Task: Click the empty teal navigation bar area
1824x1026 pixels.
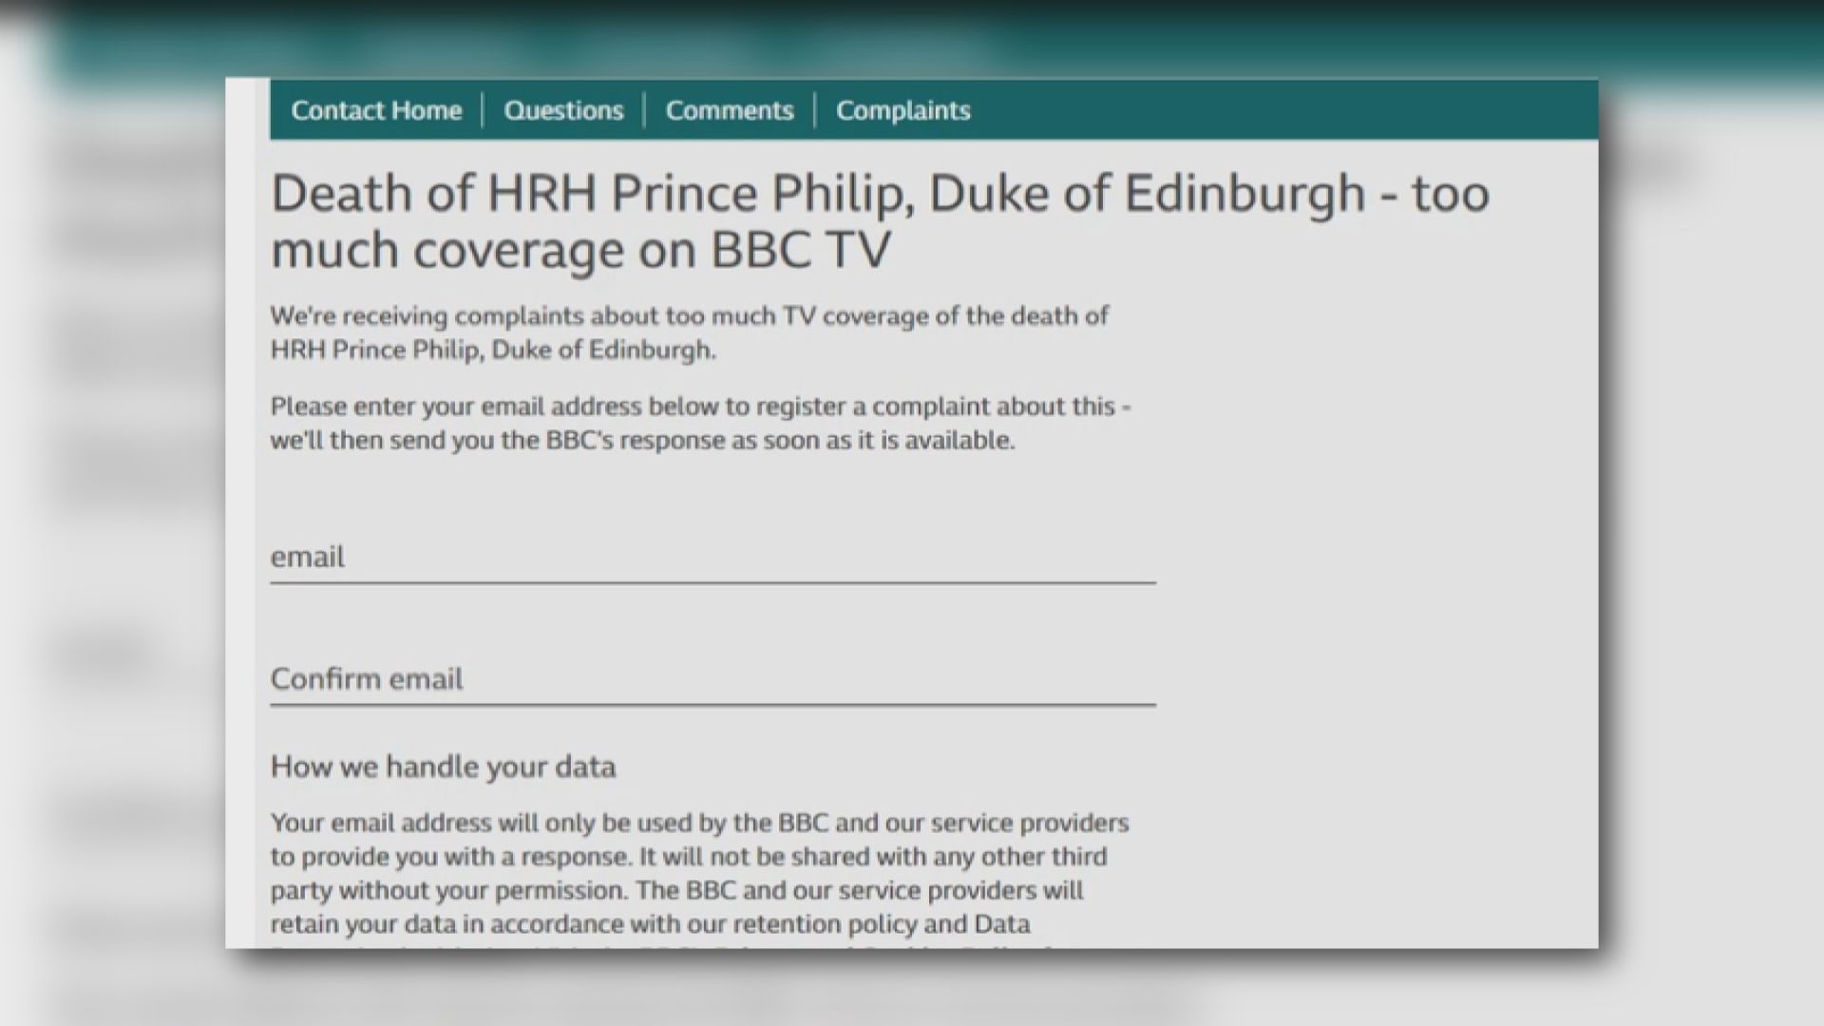Action: (1282, 110)
